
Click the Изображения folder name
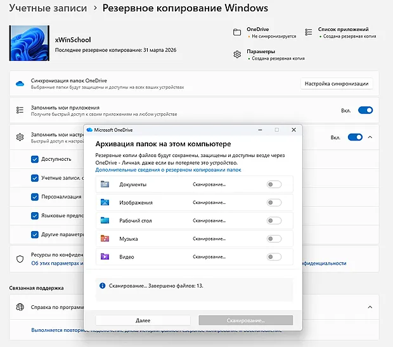point(136,203)
